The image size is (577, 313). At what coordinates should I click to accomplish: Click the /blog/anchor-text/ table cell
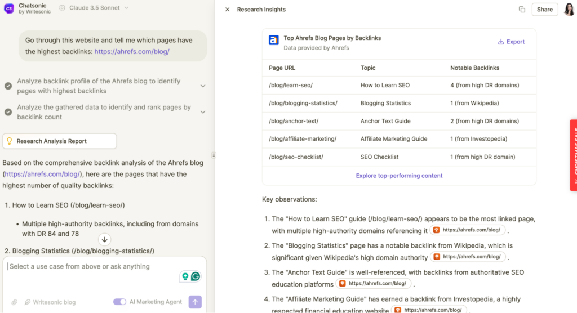pyautogui.click(x=294, y=122)
